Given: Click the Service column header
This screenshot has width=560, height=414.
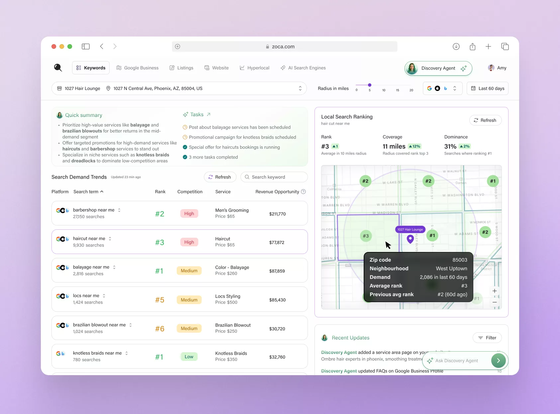Looking at the screenshot, I should pyautogui.click(x=223, y=192).
